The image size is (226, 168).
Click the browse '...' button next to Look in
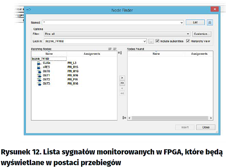pyautogui.click(x=151, y=41)
